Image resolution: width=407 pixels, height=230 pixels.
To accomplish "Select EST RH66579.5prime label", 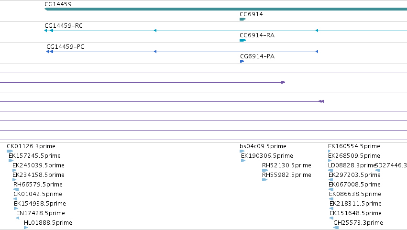I will point(38,185).
